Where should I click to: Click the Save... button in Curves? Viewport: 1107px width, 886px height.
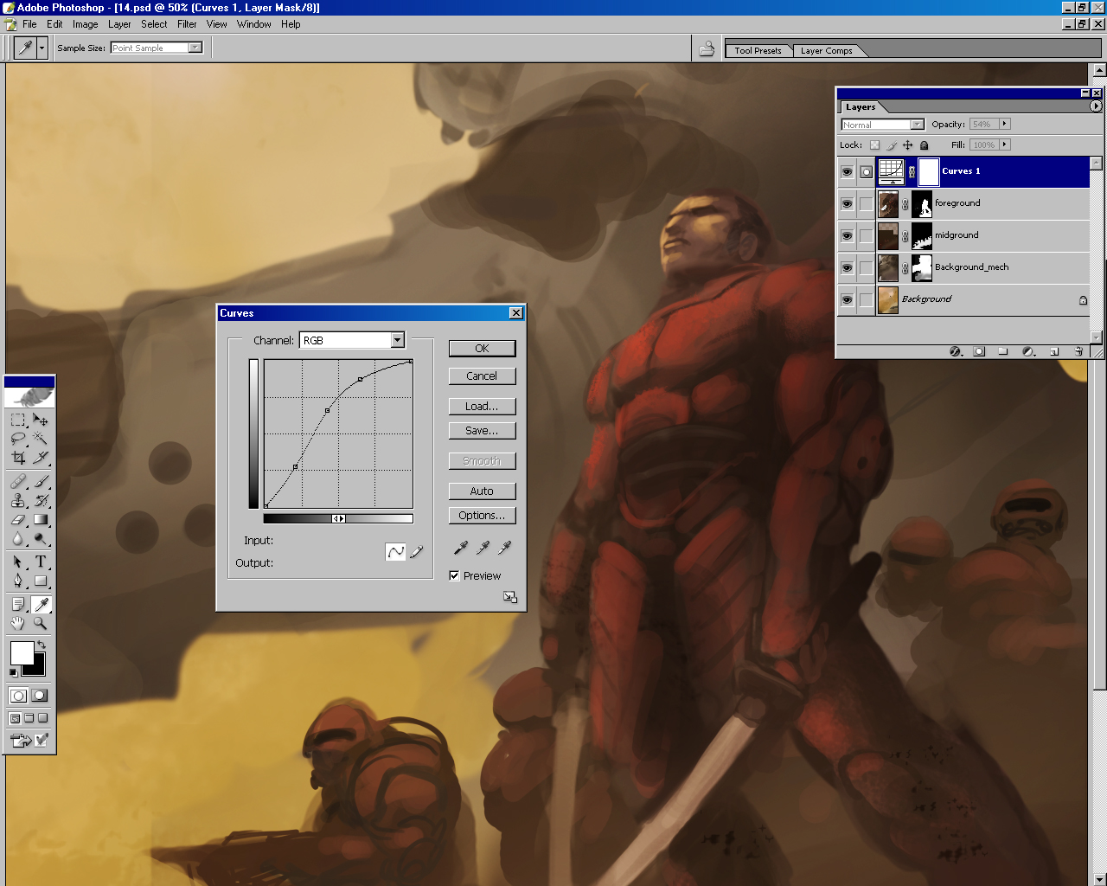pyautogui.click(x=482, y=431)
